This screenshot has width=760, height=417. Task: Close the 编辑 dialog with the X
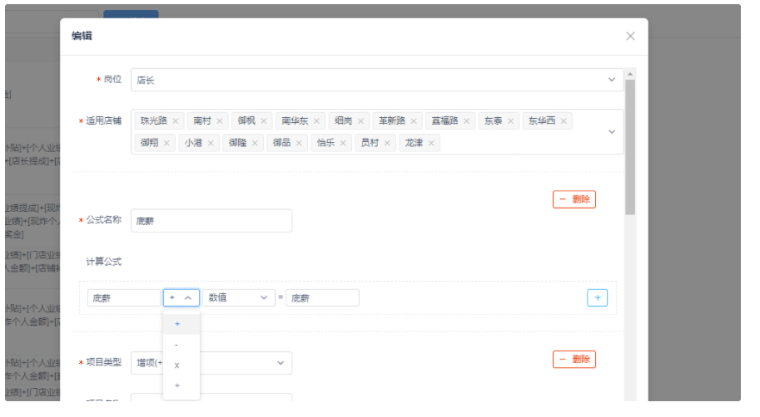(630, 37)
